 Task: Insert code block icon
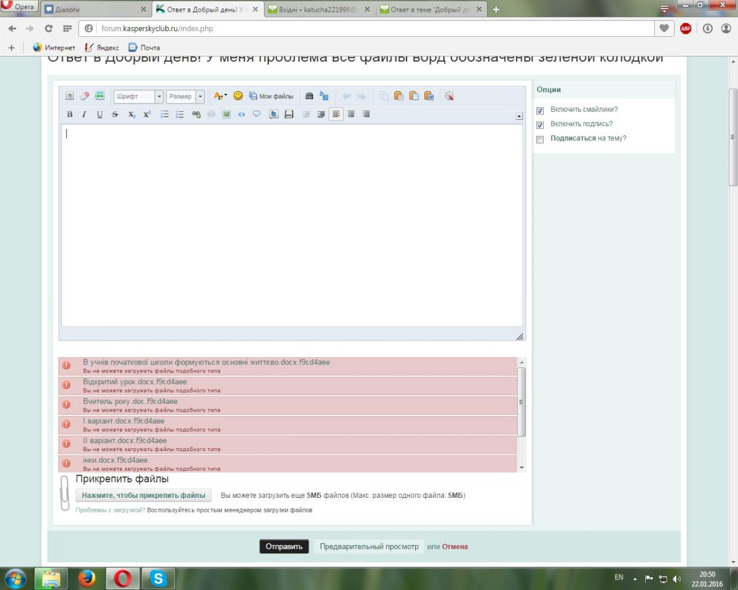coord(242,114)
